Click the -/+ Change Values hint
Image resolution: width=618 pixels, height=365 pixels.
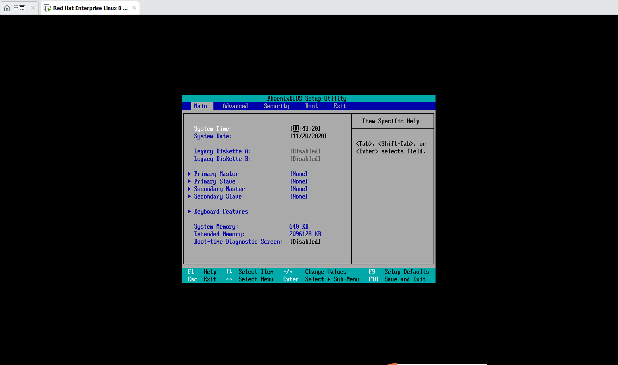point(315,271)
